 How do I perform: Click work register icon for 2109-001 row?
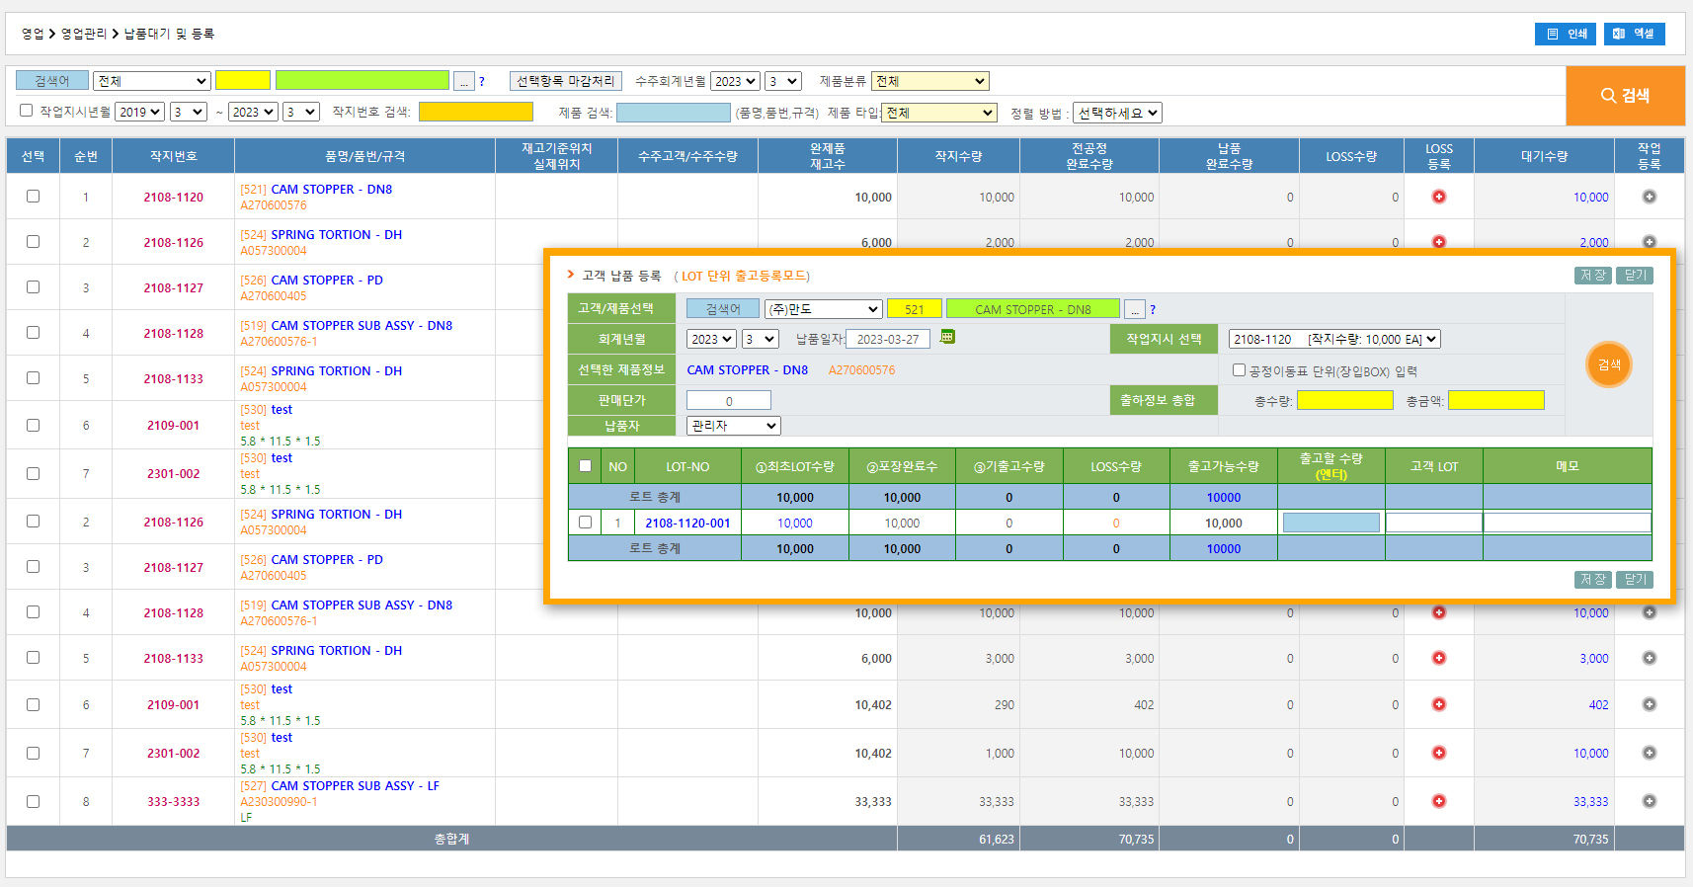pos(1649,704)
